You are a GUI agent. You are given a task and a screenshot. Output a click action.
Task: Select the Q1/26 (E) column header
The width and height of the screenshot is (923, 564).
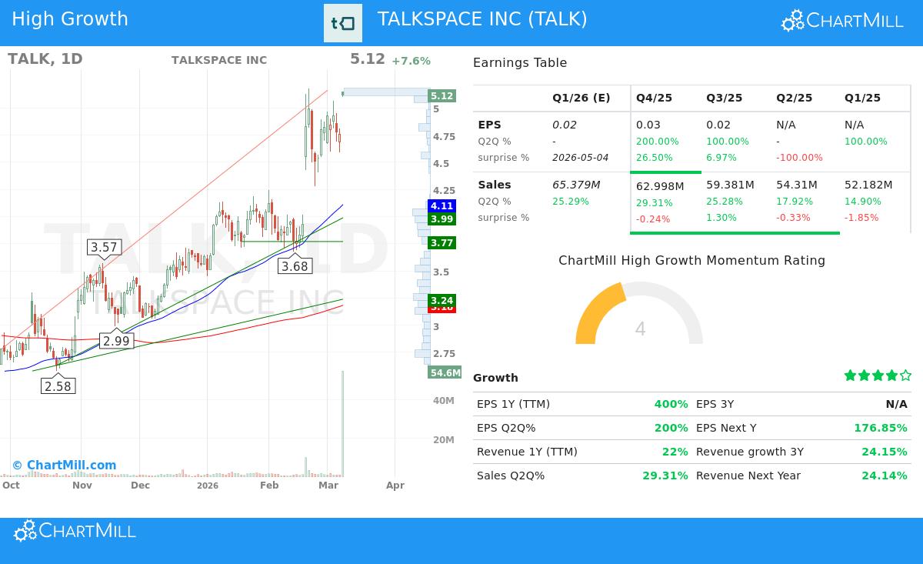pyautogui.click(x=581, y=98)
